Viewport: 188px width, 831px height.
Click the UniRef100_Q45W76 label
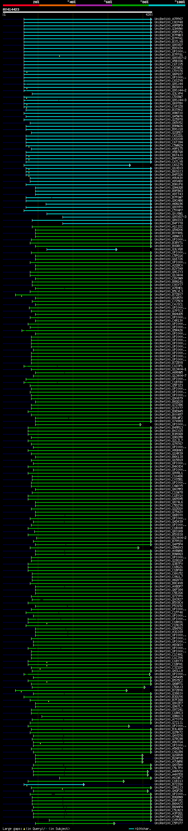point(168,116)
